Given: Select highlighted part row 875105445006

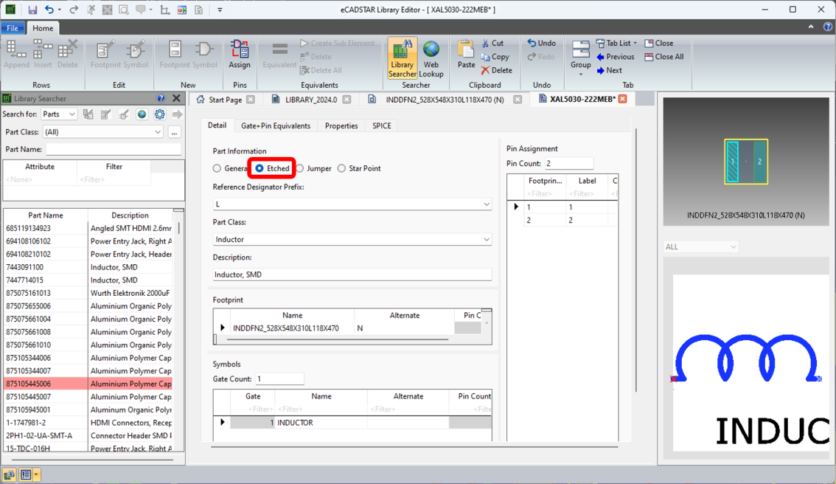Looking at the screenshot, I should click(88, 384).
